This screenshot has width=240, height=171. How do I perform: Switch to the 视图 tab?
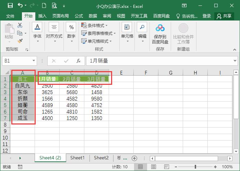point(121,16)
